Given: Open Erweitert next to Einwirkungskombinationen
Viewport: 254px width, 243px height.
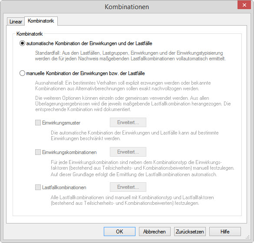Looking at the screenshot, I should (x=128, y=152).
